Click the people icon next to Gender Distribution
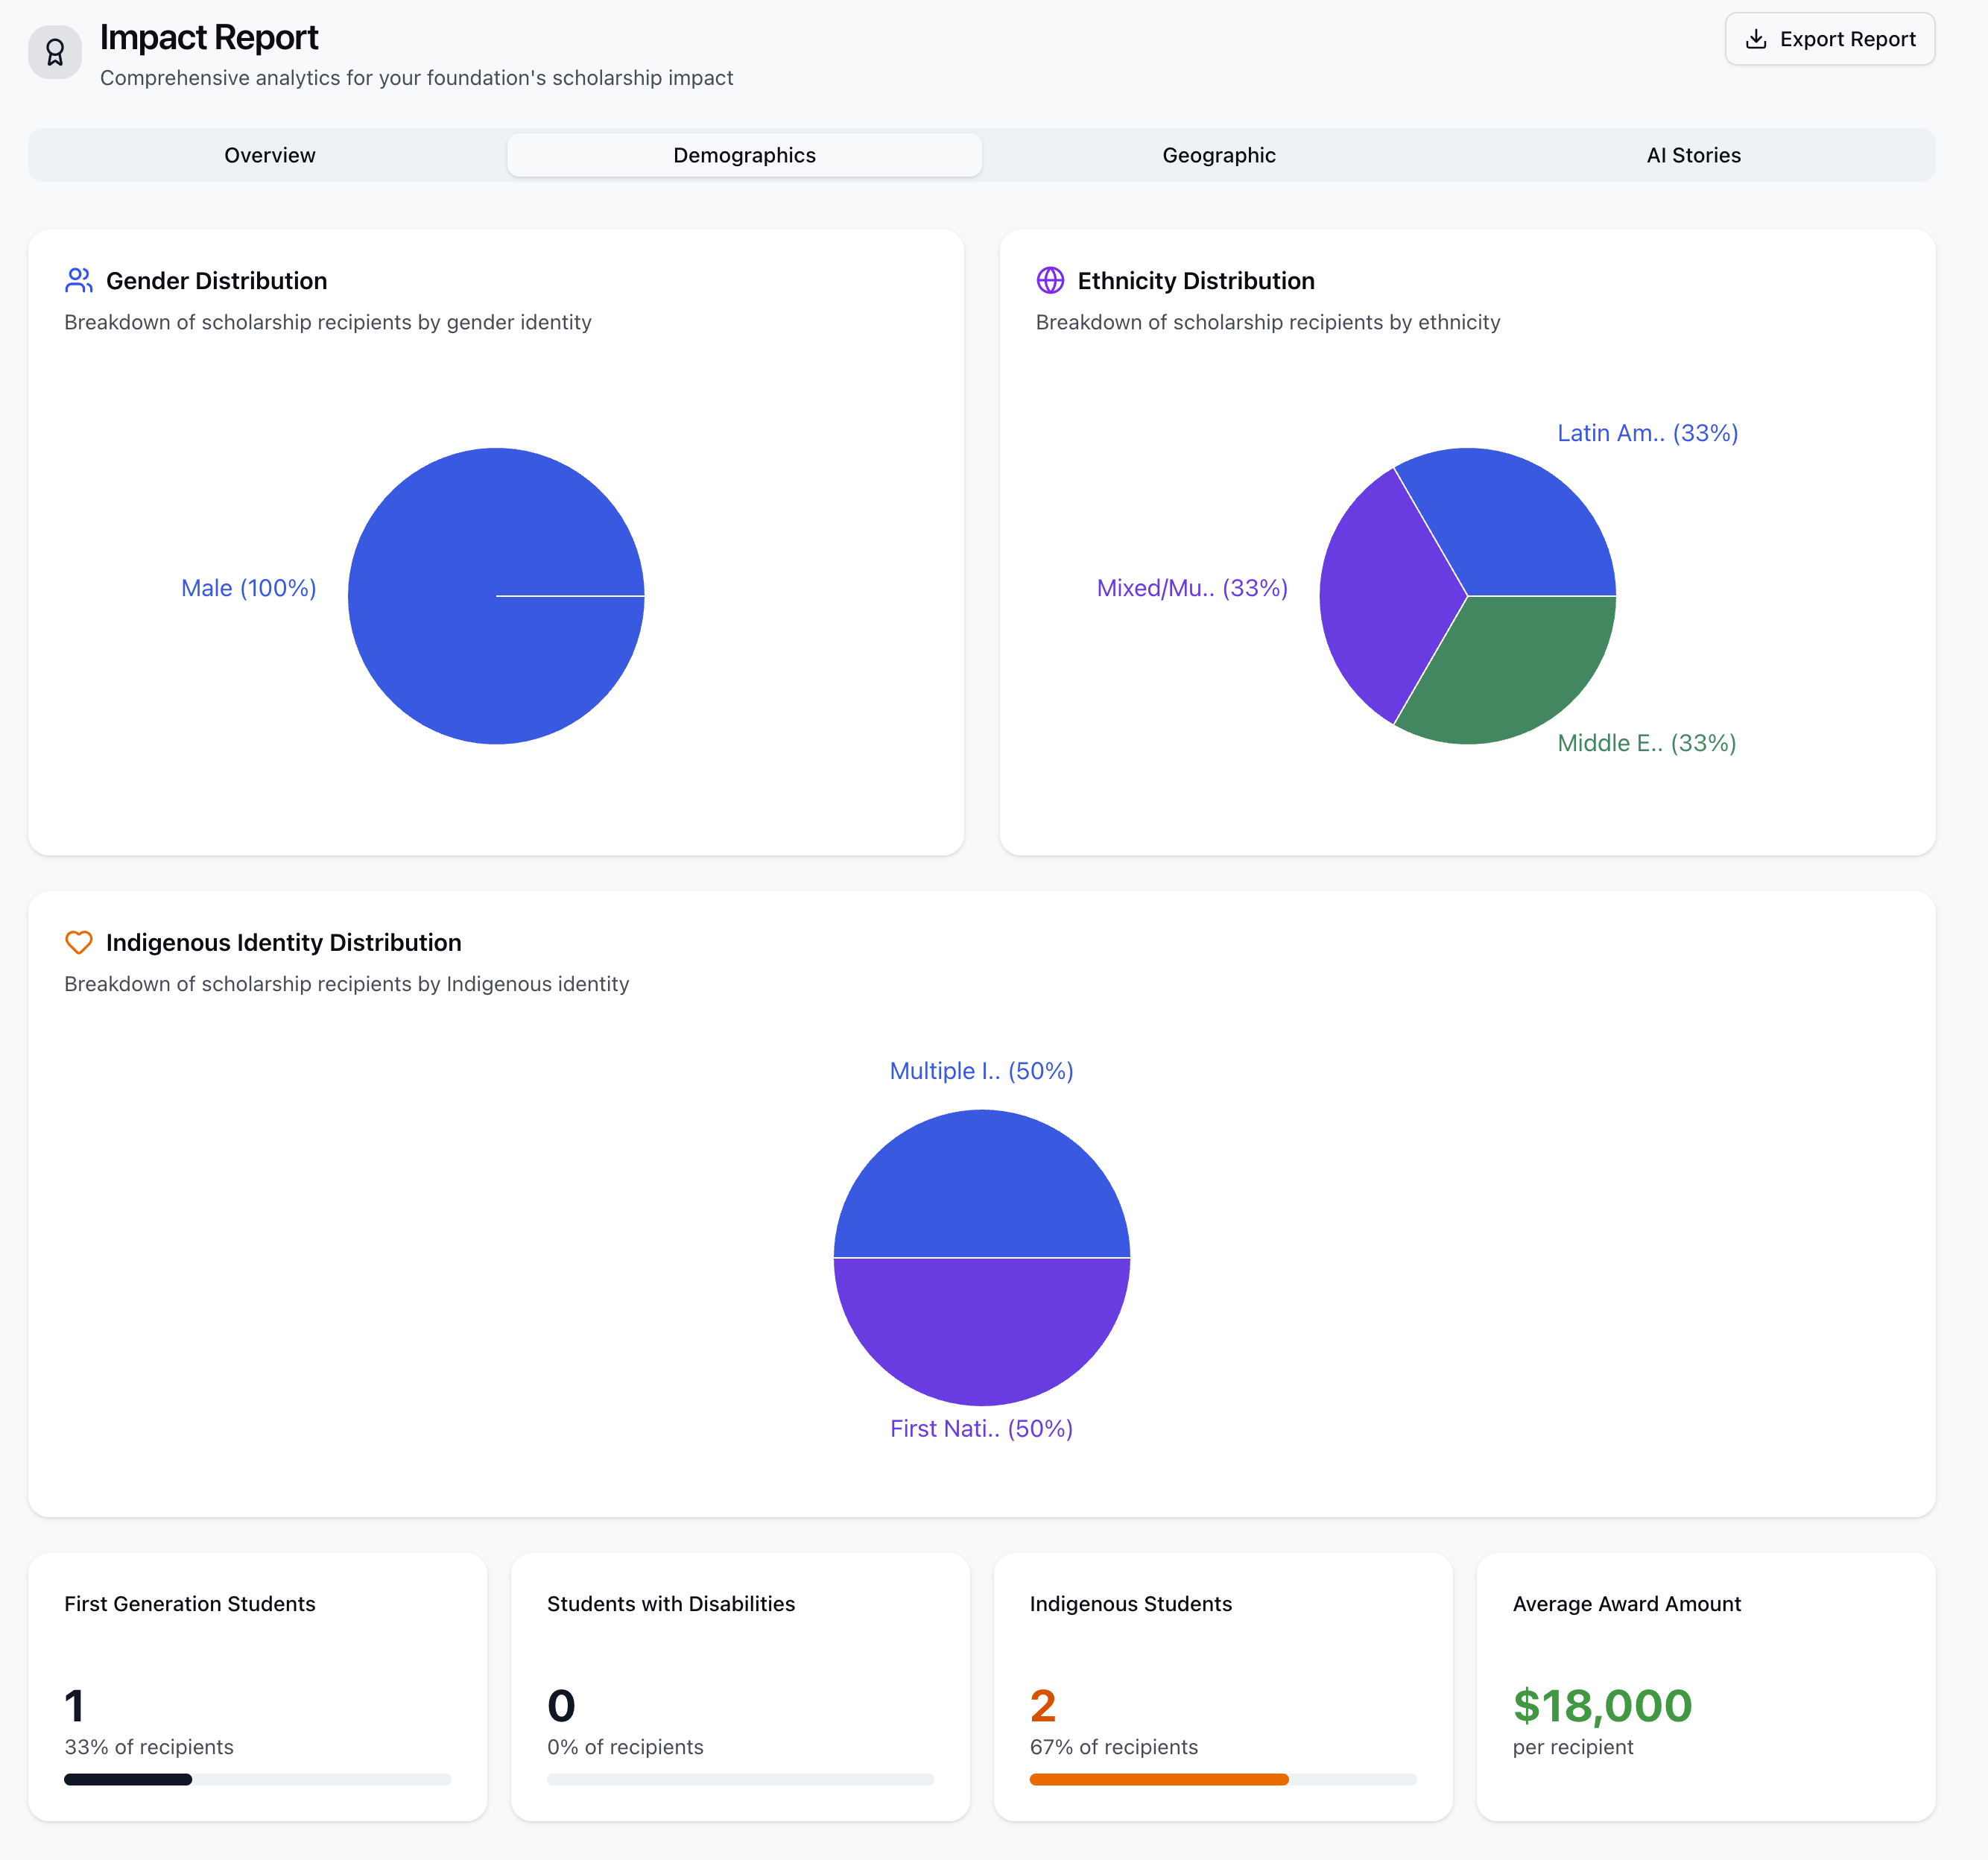 click(x=79, y=281)
